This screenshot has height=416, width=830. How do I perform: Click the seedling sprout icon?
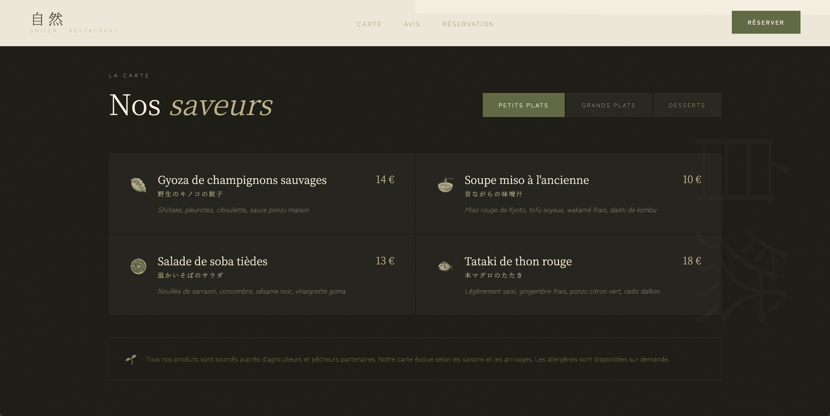(131, 359)
